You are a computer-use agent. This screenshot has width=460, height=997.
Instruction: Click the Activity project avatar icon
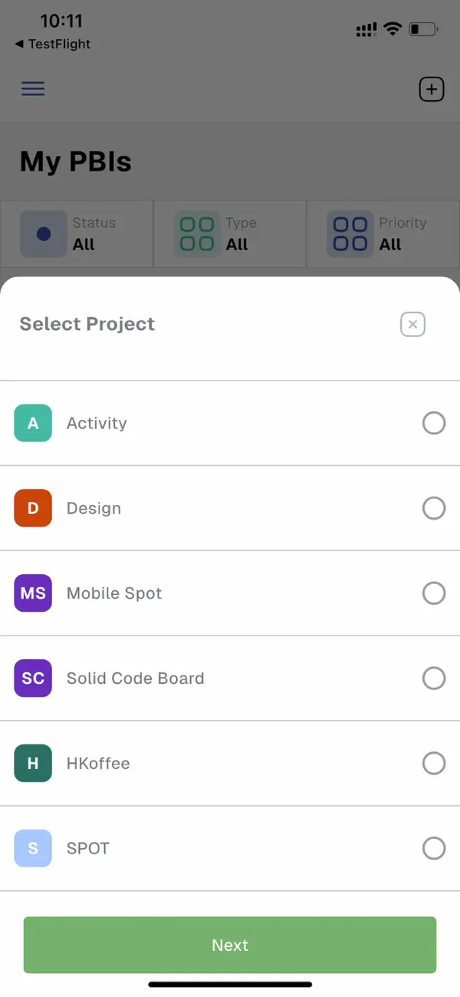(32, 423)
